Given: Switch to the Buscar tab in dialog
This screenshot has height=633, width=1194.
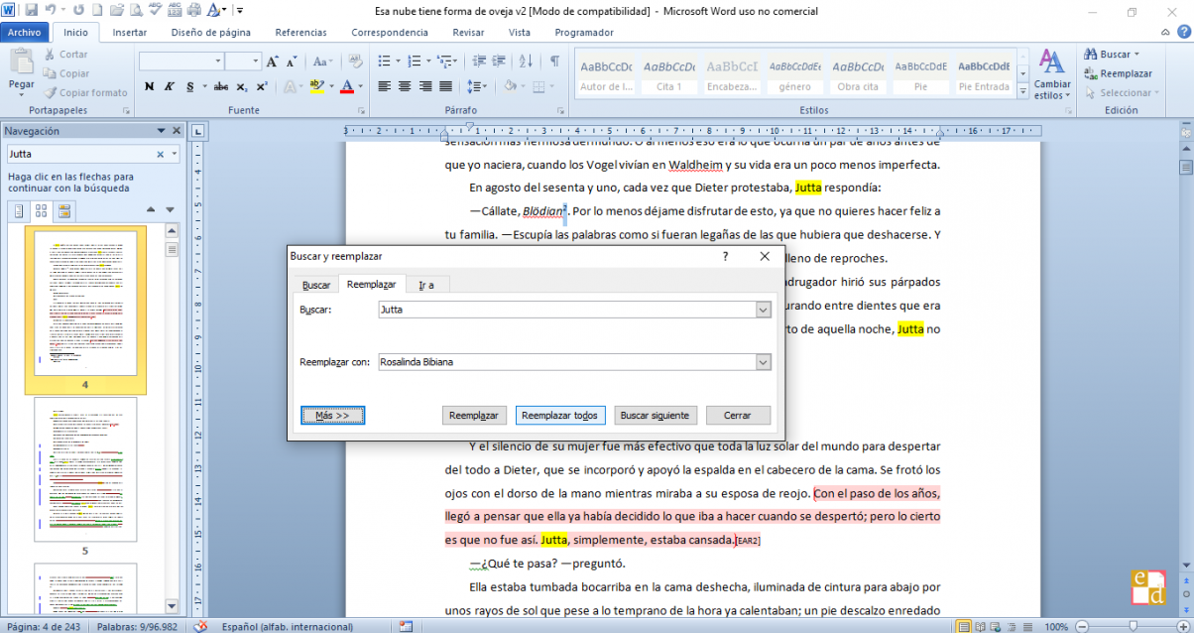Looking at the screenshot, I should [x=315, y=285].
